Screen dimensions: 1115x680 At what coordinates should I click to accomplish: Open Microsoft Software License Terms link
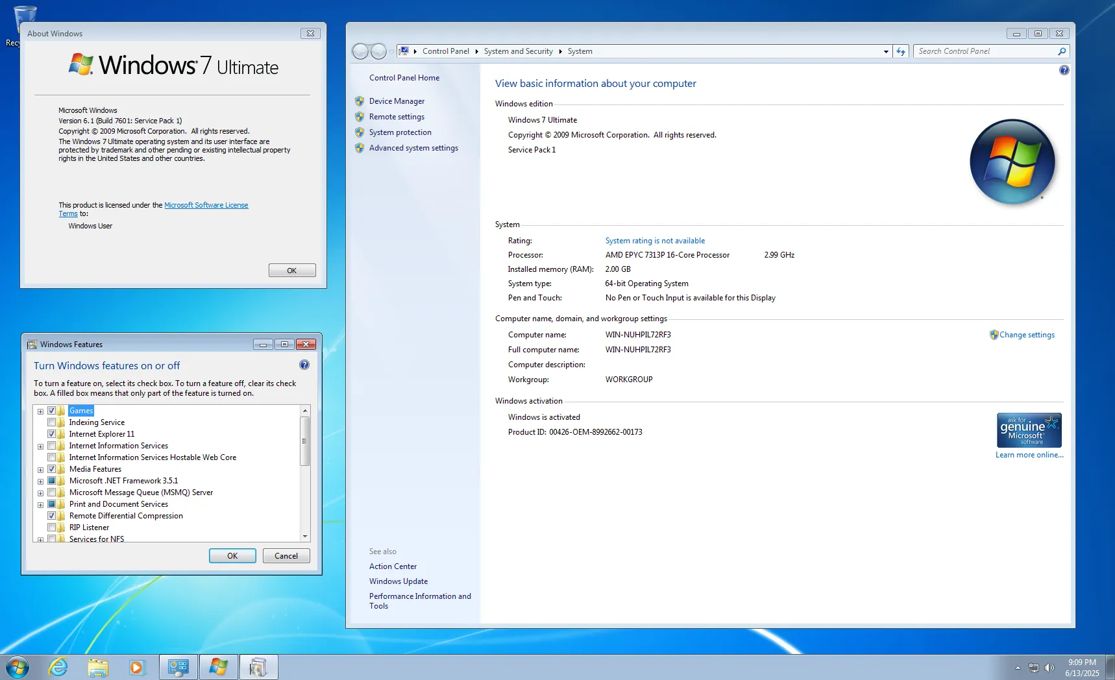click(x=206, y=205)
